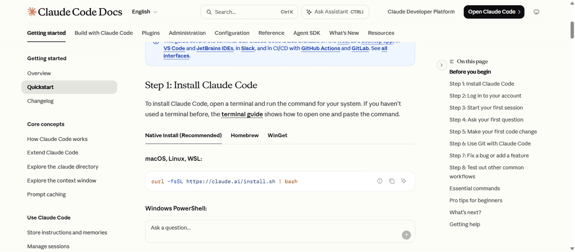Jump to Before you begin section
Viewport: 575px width, 252px height.
[470, 72]
